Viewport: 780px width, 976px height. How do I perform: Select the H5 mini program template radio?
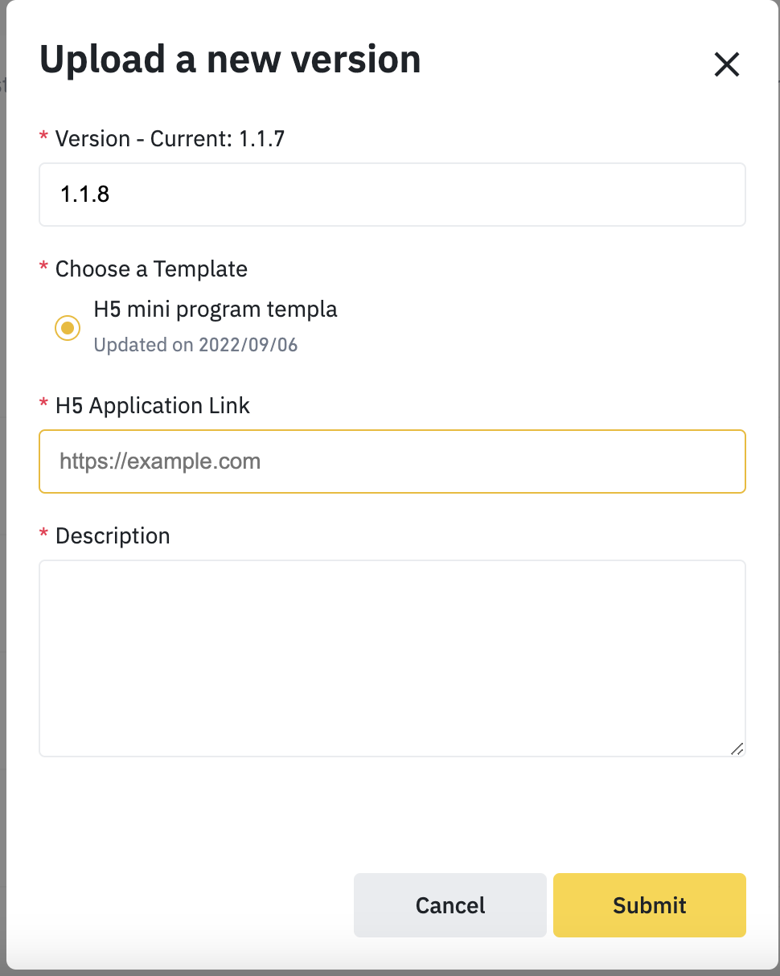[68, 327]
